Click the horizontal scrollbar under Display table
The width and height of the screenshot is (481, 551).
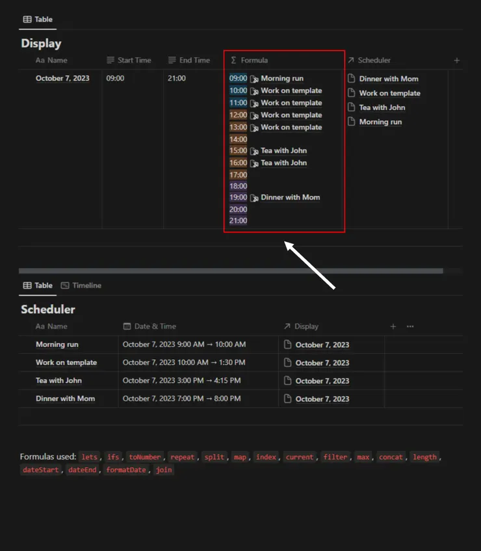click(231, 271)
